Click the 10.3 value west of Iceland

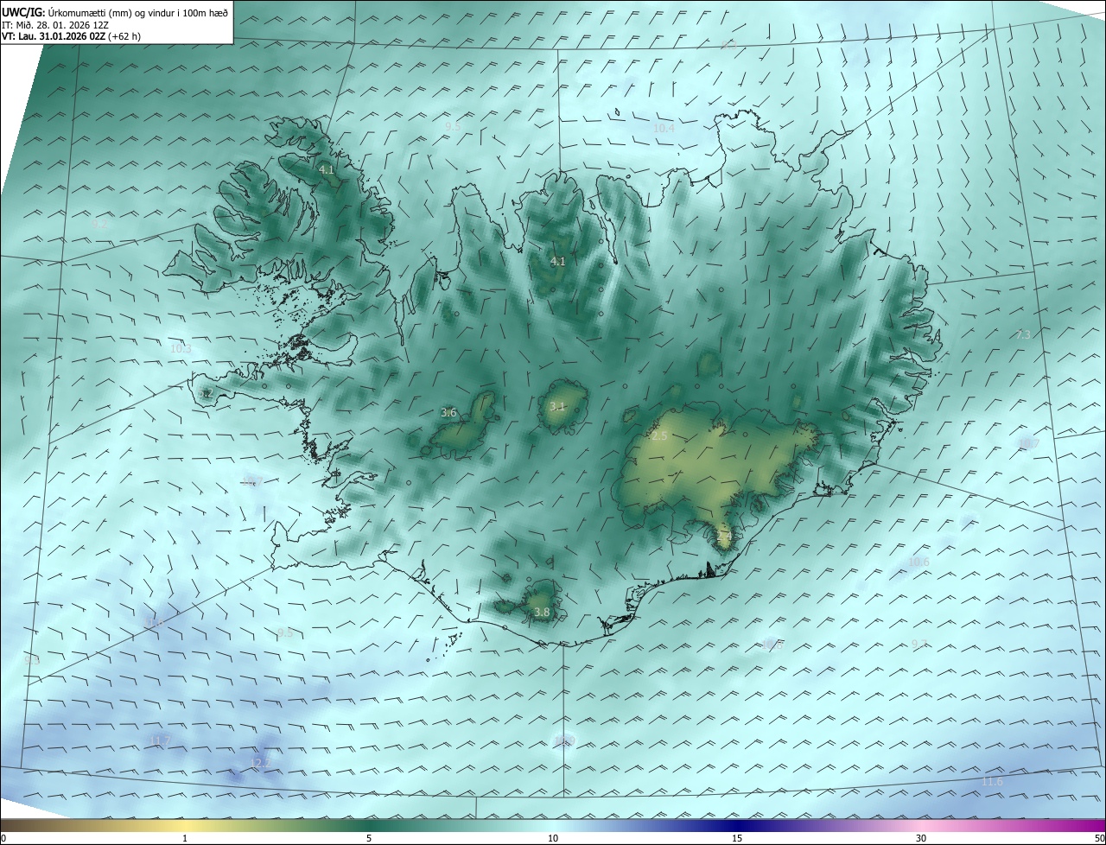coord(181,349)
